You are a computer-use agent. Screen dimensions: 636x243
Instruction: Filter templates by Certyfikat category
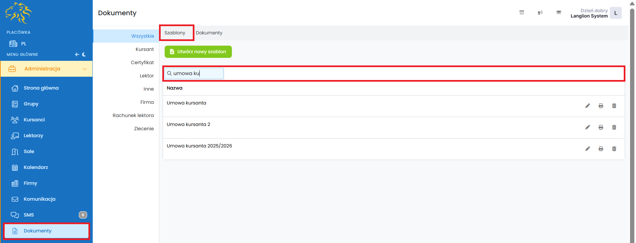pos(142,62)
